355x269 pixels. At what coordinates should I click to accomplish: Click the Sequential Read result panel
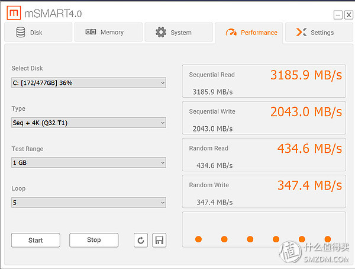(264, 81)
